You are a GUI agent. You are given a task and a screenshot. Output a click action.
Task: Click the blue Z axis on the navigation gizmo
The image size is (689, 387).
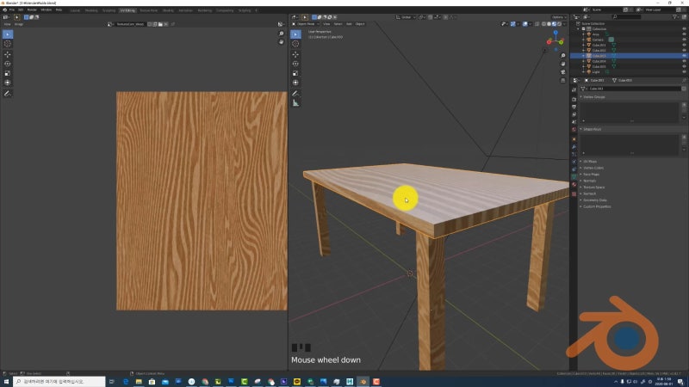coord(556,33)
